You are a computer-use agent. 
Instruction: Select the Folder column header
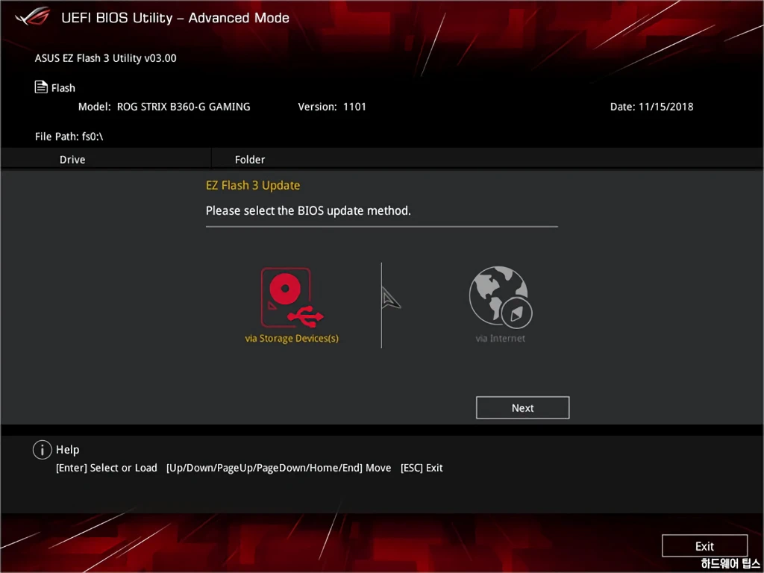(x=249, y=160)
